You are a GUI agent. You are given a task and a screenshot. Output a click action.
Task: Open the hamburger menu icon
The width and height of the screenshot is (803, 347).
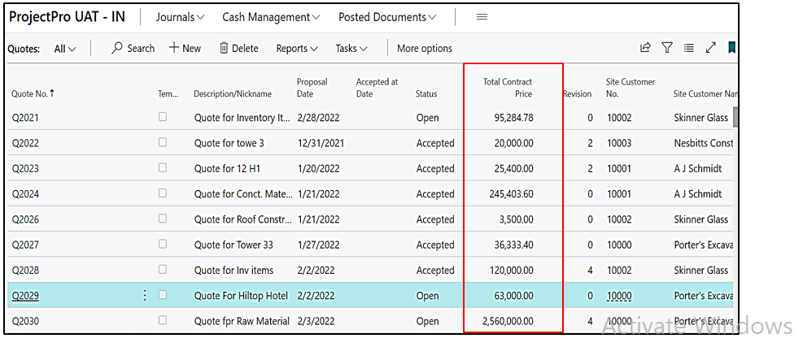(482, 17)
